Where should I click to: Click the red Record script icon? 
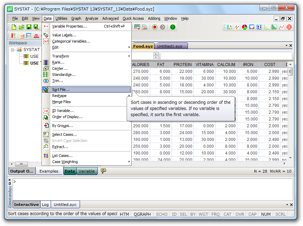coord(155,27)
